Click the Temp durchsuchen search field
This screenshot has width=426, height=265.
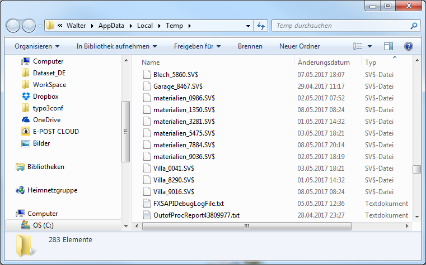[x=341, y=26]
